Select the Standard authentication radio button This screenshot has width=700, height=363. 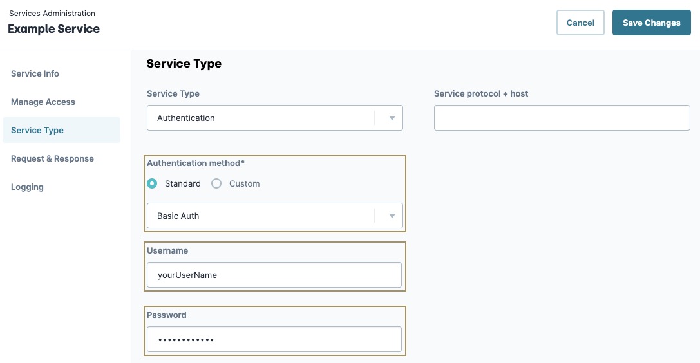152,183
